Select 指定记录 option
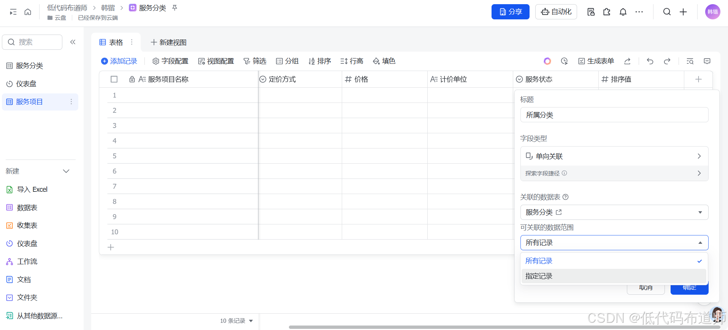 click(614, 276)
